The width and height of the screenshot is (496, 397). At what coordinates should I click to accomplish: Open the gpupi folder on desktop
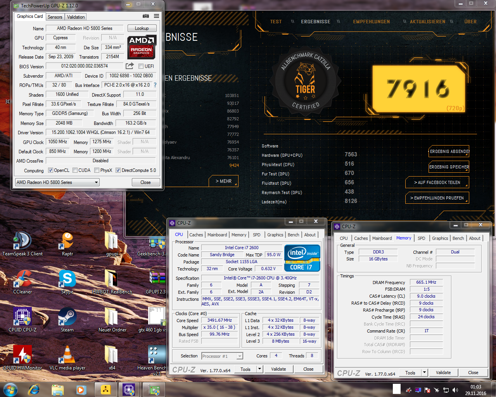coord(112,244)
